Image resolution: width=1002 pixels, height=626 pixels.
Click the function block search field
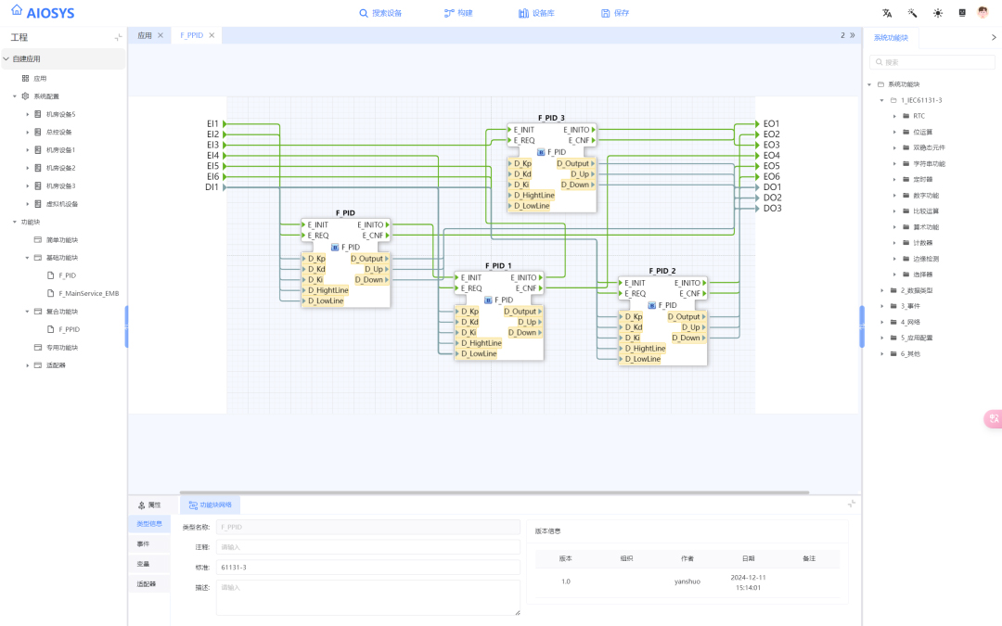pos(932,62)
